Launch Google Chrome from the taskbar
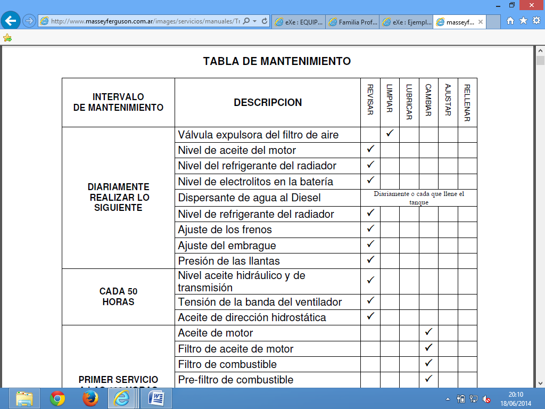The width and height of the screenshot is (545, 409). 57,398
